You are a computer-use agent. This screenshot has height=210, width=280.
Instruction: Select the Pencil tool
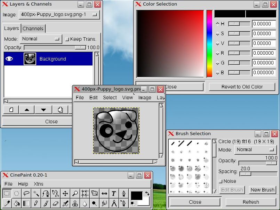pos(36,203)
